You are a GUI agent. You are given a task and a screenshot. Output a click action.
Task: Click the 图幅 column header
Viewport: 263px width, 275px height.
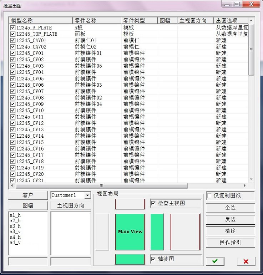click(167, 20)
